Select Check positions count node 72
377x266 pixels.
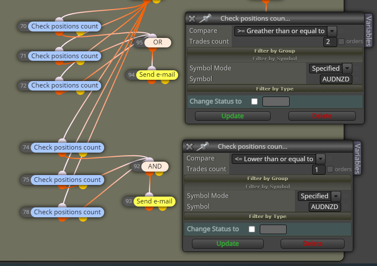tap(65, 86)
